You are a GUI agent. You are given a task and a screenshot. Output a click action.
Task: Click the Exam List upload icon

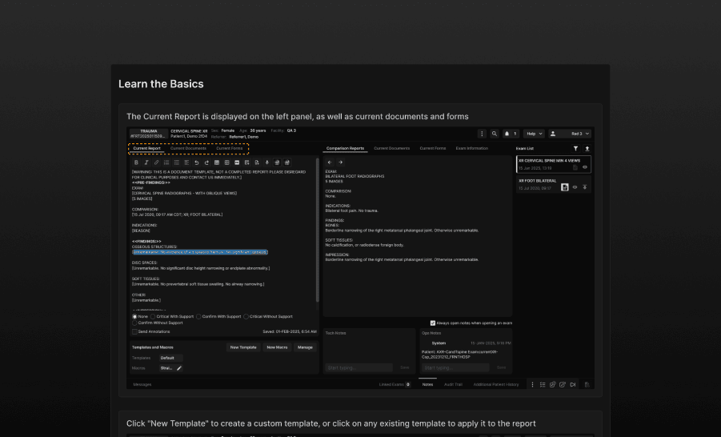(587, 148)
